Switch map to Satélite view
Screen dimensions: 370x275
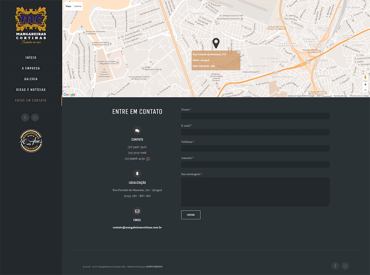click(78, 6)
